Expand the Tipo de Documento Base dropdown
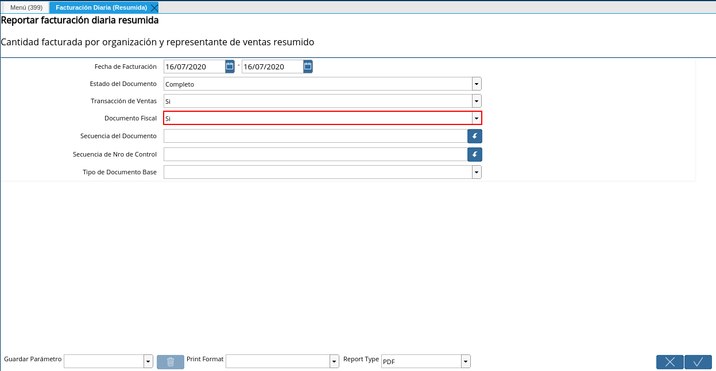716x371 pixels. [477, 172]
